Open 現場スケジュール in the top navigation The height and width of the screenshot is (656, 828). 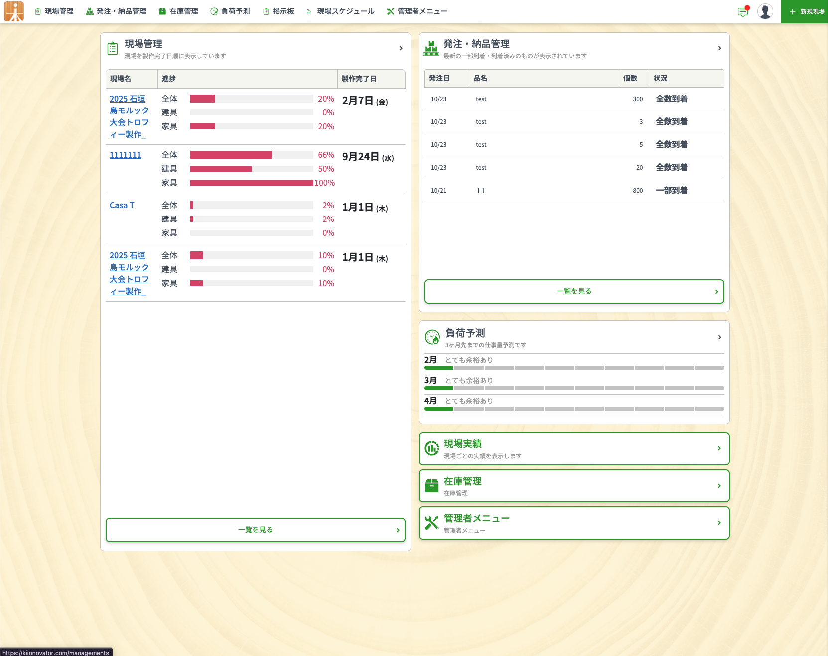[340, 11]
